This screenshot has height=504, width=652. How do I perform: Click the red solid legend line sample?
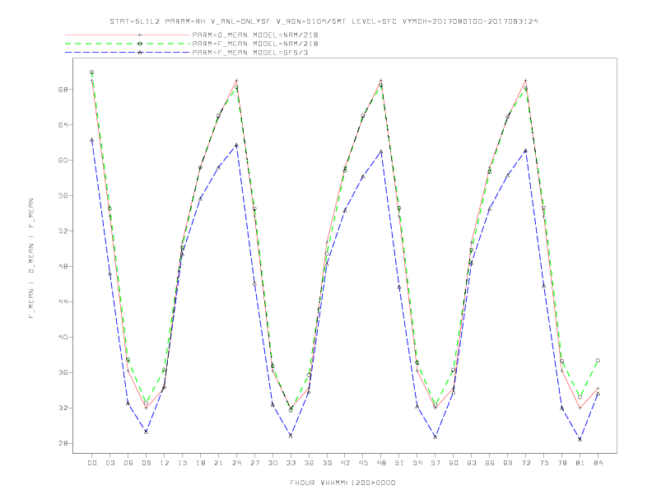(128, 35)
